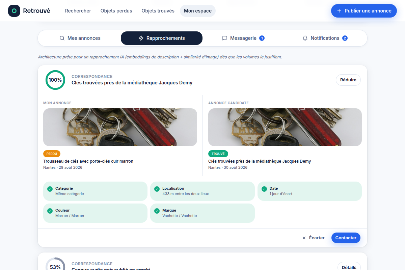The image size is (405, 270).
Task: Click the plus icon in Publier une annonce
Action: (339, 11)
